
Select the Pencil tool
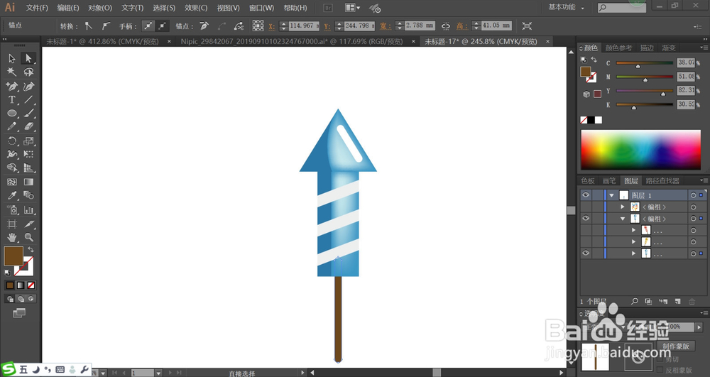point(12,126)
